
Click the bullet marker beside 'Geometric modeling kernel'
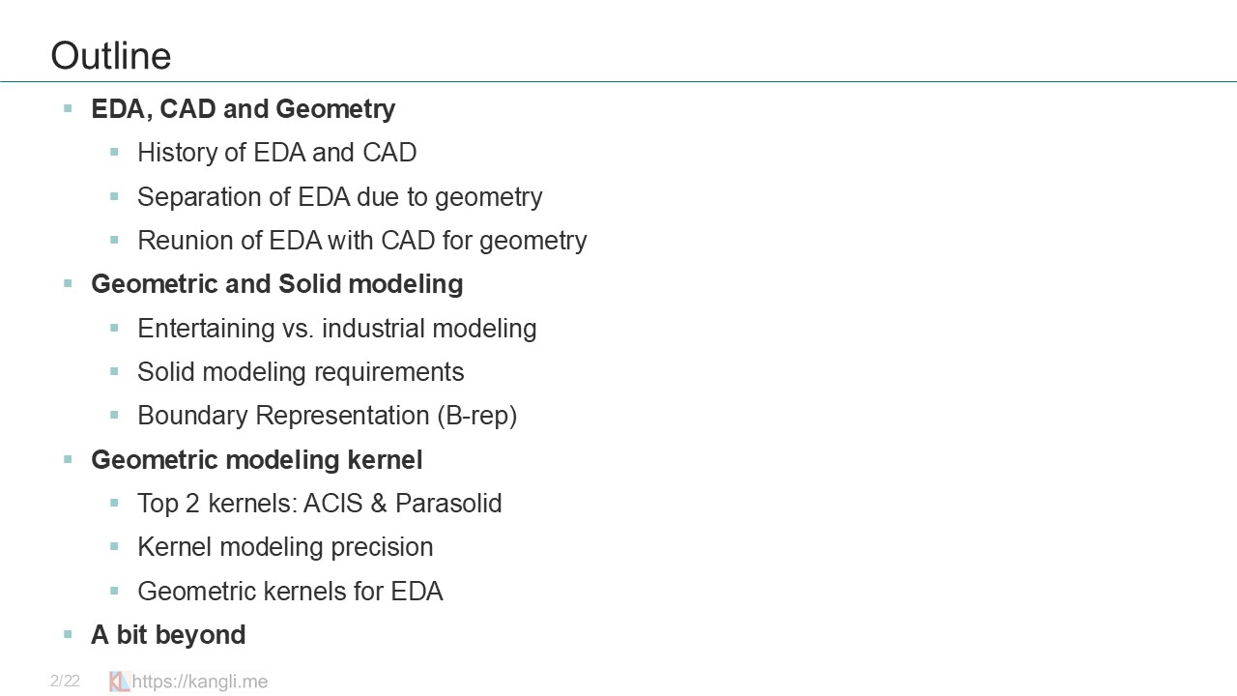69,459
